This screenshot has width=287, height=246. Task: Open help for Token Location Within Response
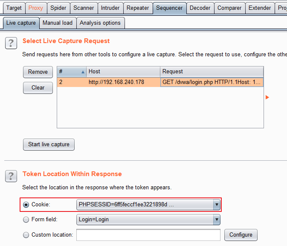click(x=11, y=176)
